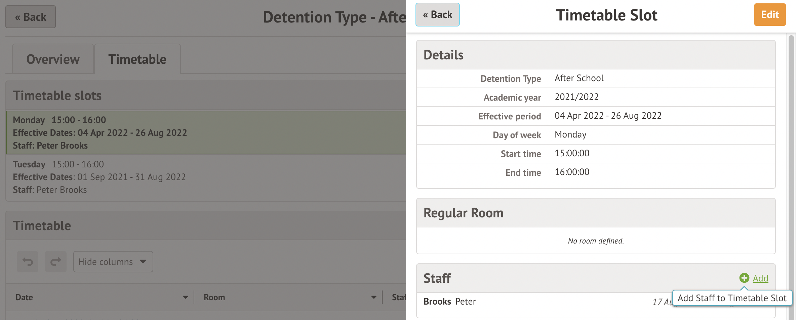Click the undo arrow icon
796x320 pixels.
pos(28,262)
